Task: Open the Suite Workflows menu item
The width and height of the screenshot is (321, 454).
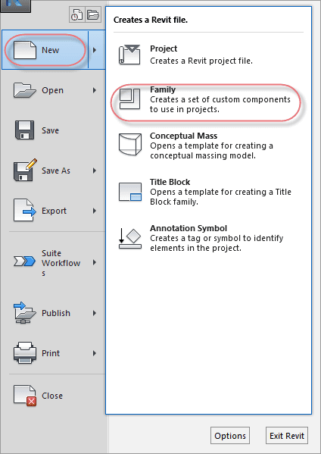Action: (54, 262)
